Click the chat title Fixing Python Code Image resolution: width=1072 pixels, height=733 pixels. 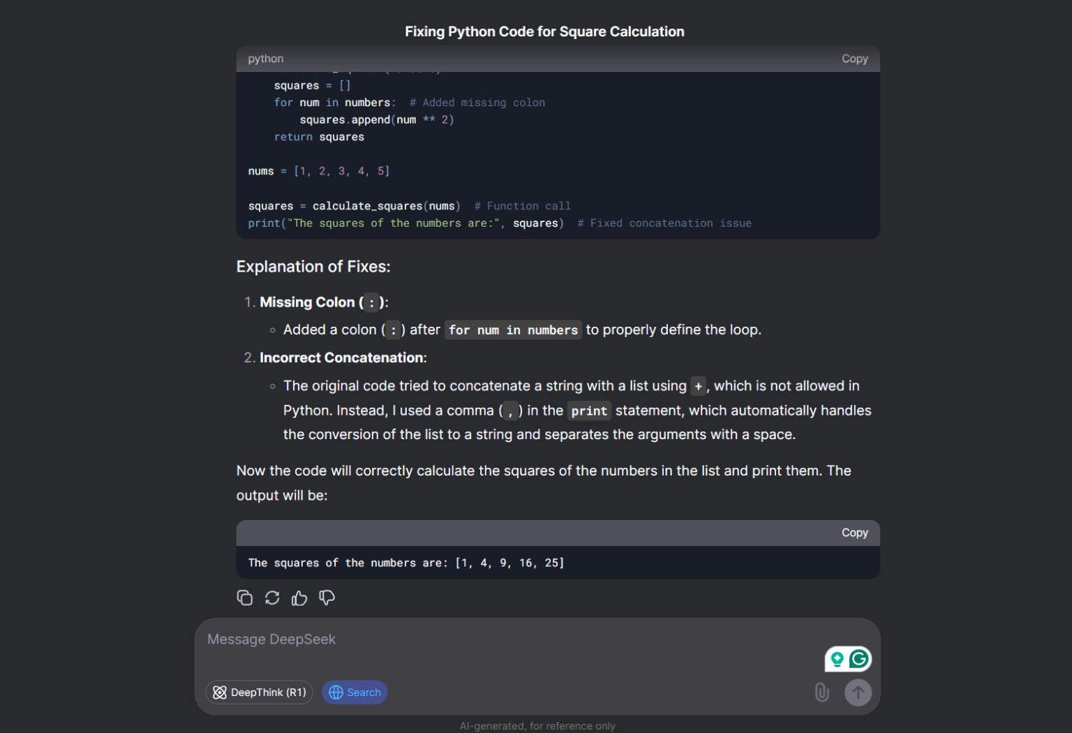(x=544, y=31)
